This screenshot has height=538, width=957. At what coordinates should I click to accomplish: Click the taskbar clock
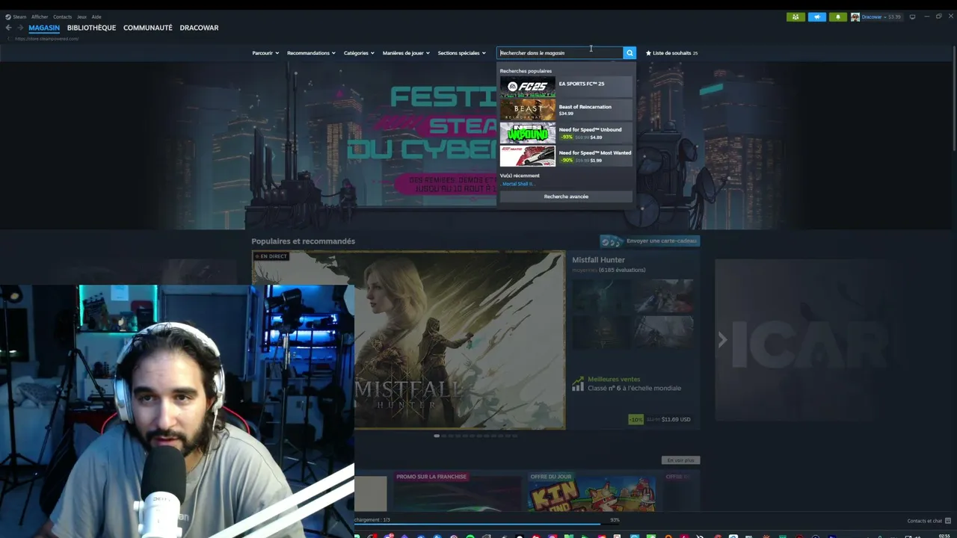[x=944, y=536]
